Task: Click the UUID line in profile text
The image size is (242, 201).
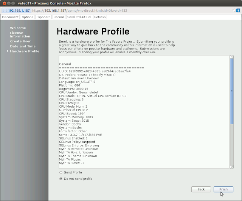Action: (x=95, y=71)
